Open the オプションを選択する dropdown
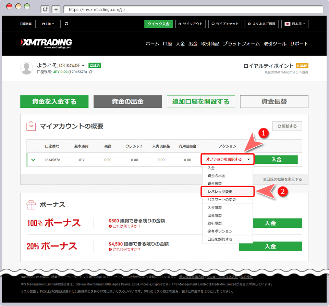This screenshot has height=306, width=329. [x=228, y=159]
